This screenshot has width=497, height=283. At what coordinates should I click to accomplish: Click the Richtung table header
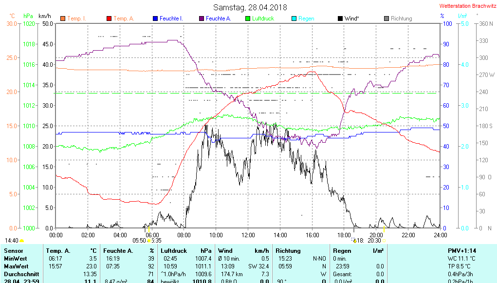tap(288, 250)
